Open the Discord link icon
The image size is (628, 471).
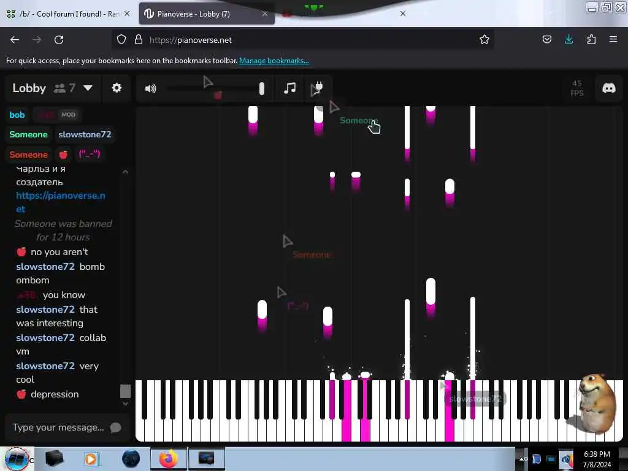[x=609, y=88]
